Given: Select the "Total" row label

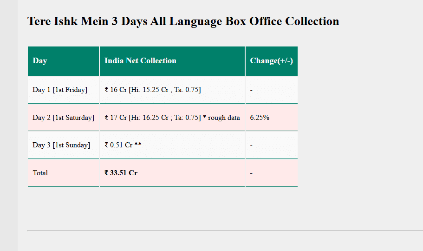Looking at the screenshot, I should (40, 173).
